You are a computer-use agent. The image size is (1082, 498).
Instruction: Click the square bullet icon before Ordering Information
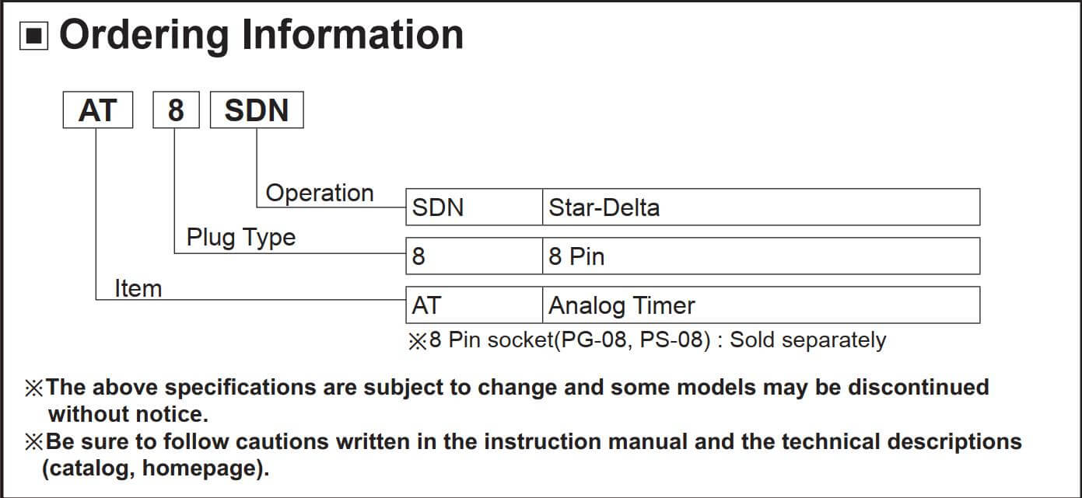click(34, 37)
